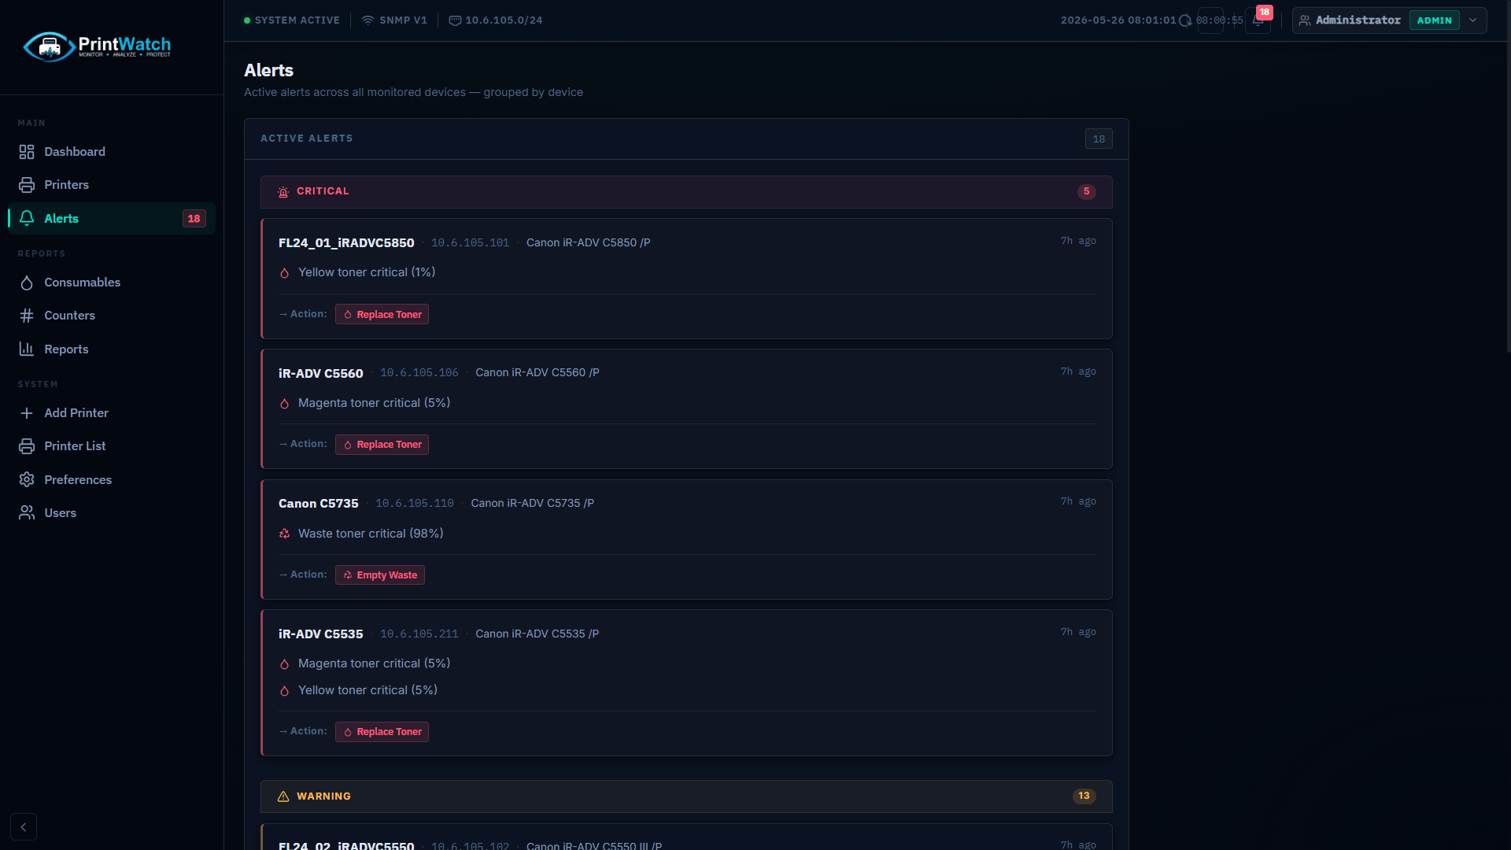Click the WARNING triangle icon
The height and width of the screenshot is (850, 1511).
(x=283, y=796)
